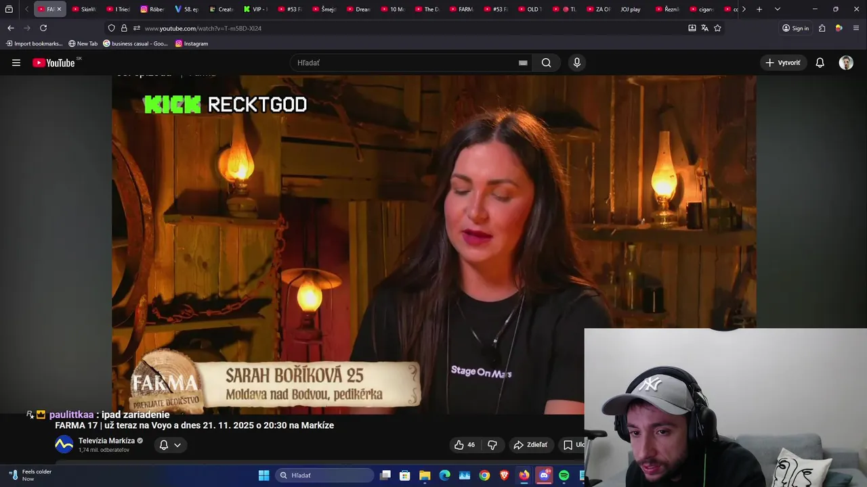Open the list all tabs dropdown arrow
867x487 pixels.
(777, 9)
